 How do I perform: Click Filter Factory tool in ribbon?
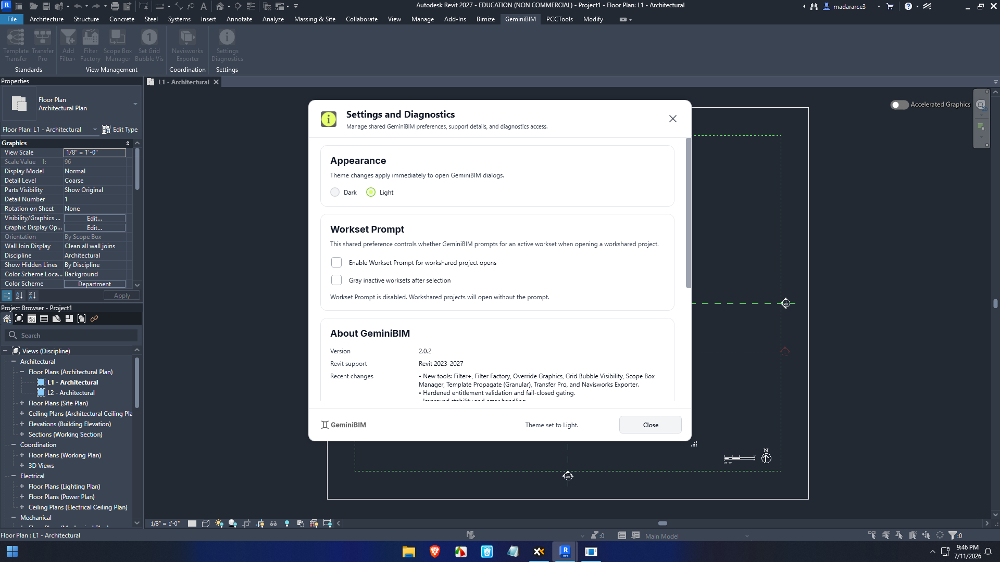click(x=91, y=45)
